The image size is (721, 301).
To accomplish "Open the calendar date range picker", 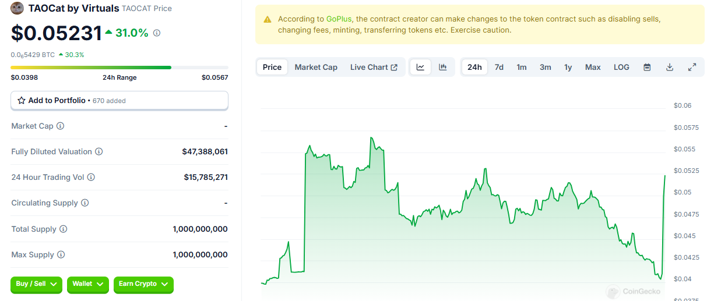I will [647, 67].
